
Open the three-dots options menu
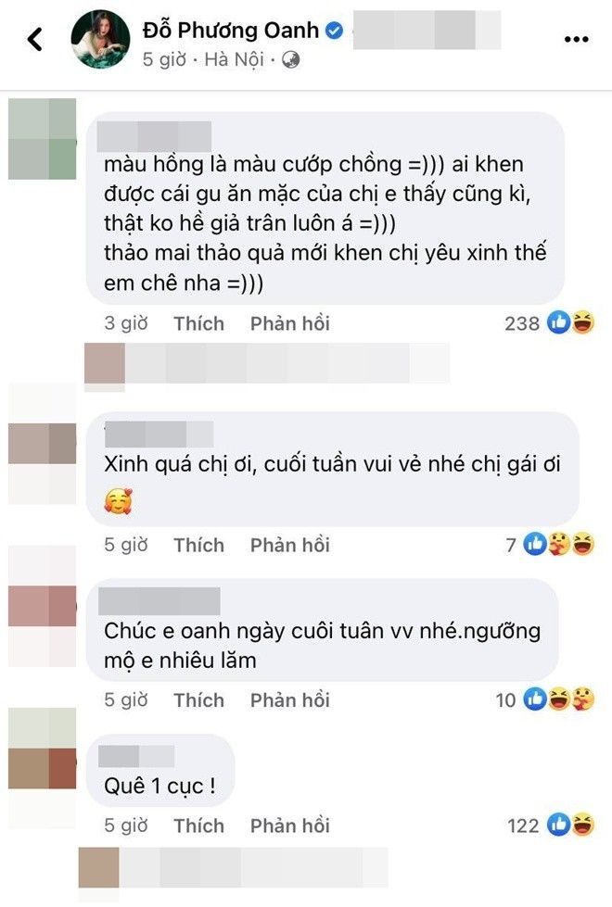(x=576, y=39)
